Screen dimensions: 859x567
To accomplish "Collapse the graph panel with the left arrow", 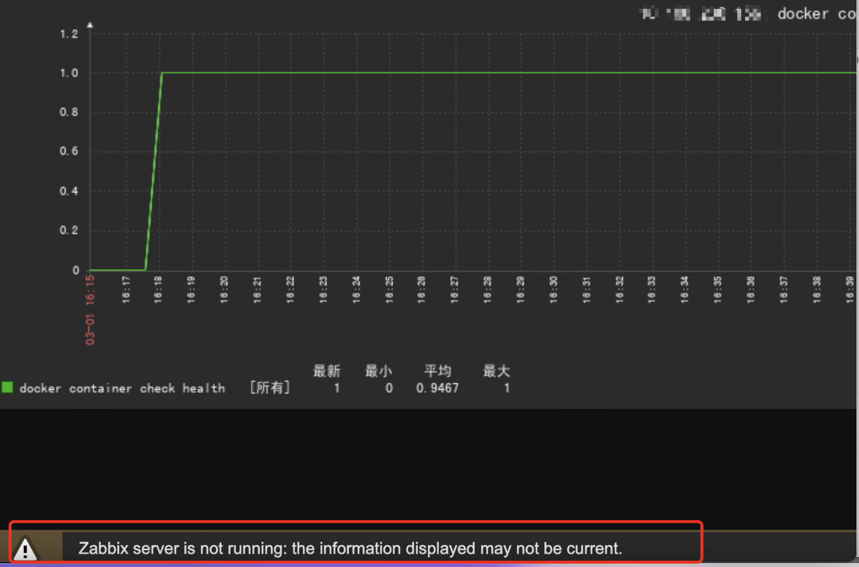I will tap(37, 118).
